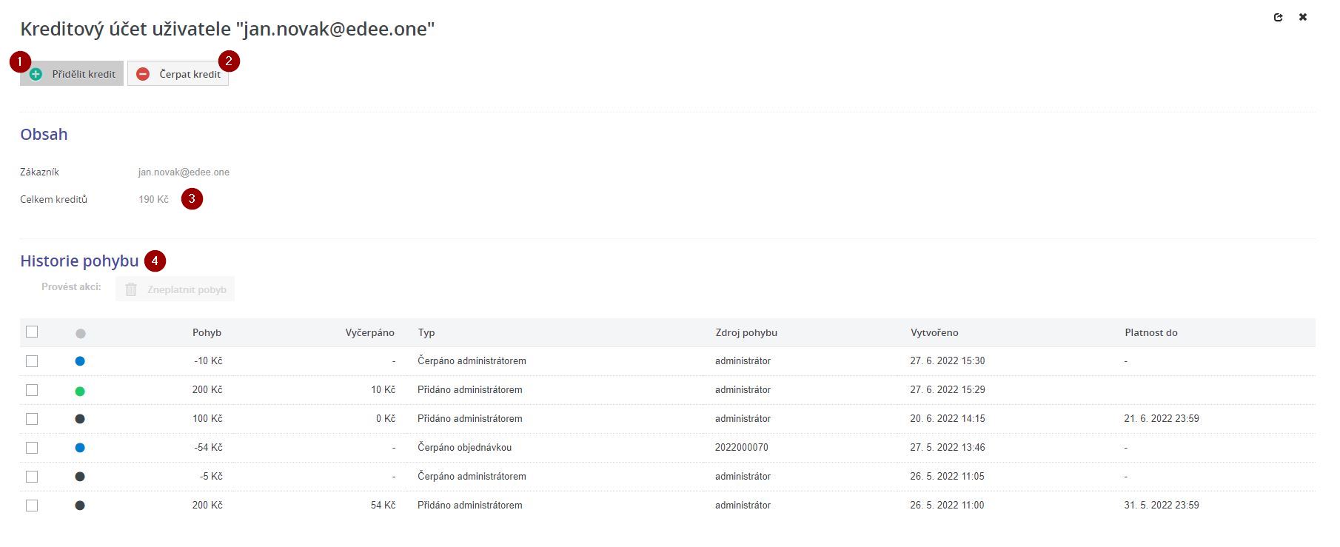This screenshot has height=547, width=1340.
Task: Click the green status dot of the 27. 6. 2022 15:29 row
Action: pos(80,391)
